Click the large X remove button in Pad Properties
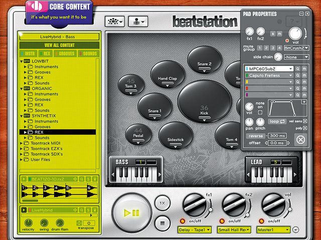 coord(300,140)
